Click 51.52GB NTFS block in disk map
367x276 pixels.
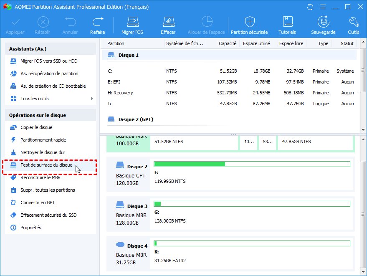click(194, 142)
